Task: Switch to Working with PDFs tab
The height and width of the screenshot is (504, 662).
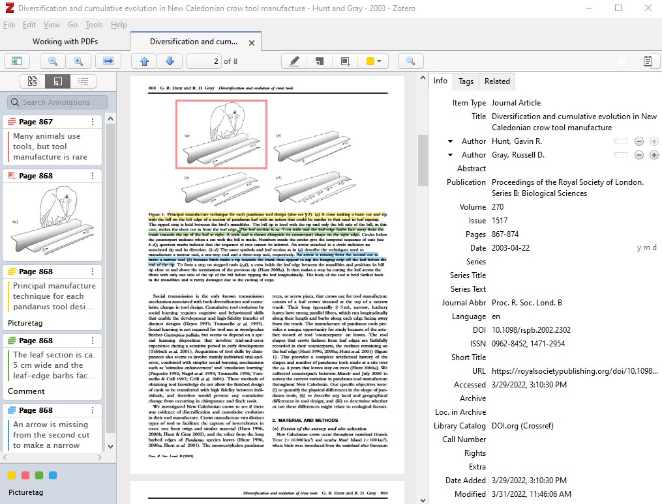Action: (65, 41)
